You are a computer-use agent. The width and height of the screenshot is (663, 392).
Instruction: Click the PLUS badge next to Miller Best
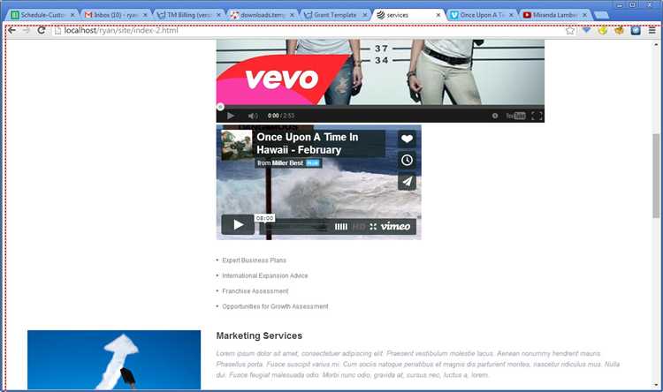[x=312, y=163]
